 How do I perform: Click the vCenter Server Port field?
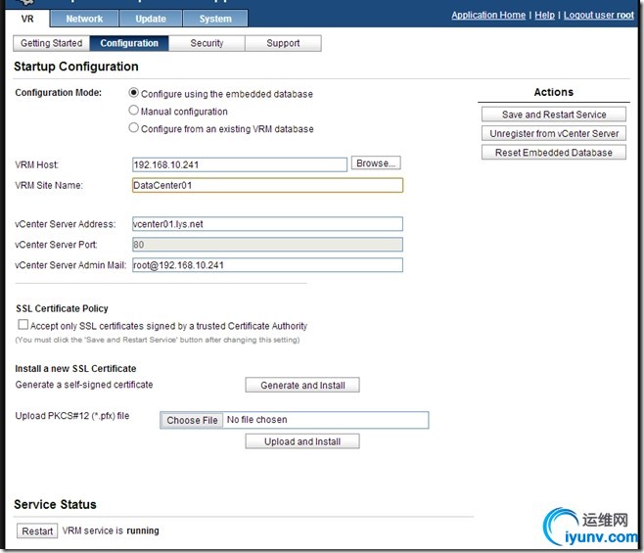[267, 245]
